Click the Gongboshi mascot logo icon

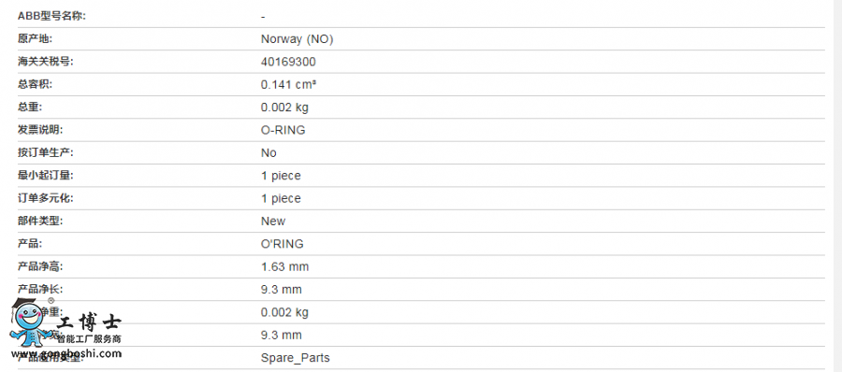click(x=32, y=322)
